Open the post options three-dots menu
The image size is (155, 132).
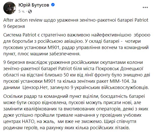(x=145, y=8)
